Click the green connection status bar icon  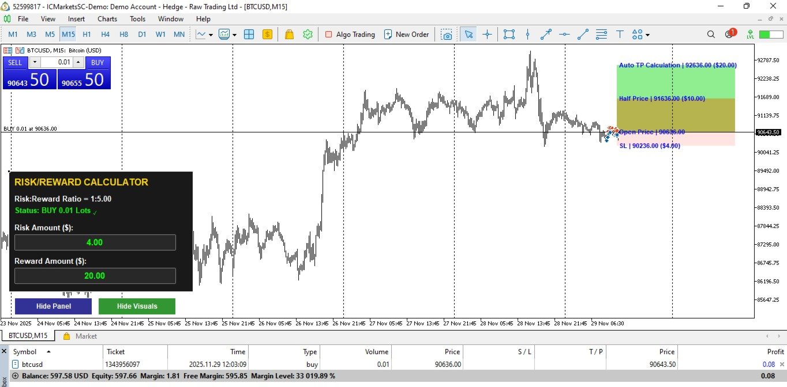(x=771, y=35)
